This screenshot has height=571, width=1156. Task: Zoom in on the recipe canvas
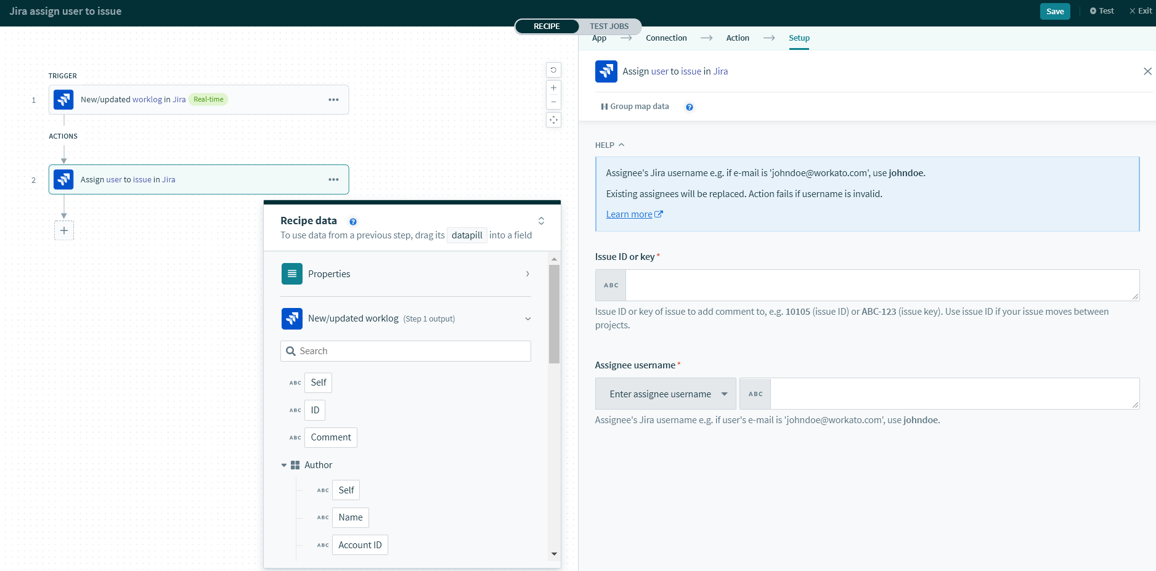553,87
